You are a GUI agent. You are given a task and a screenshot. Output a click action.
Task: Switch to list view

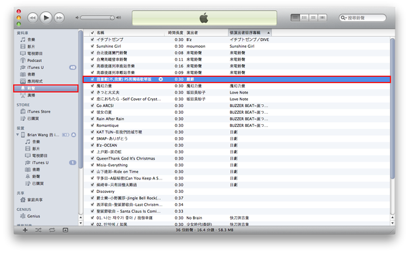[x=295, y=18]
